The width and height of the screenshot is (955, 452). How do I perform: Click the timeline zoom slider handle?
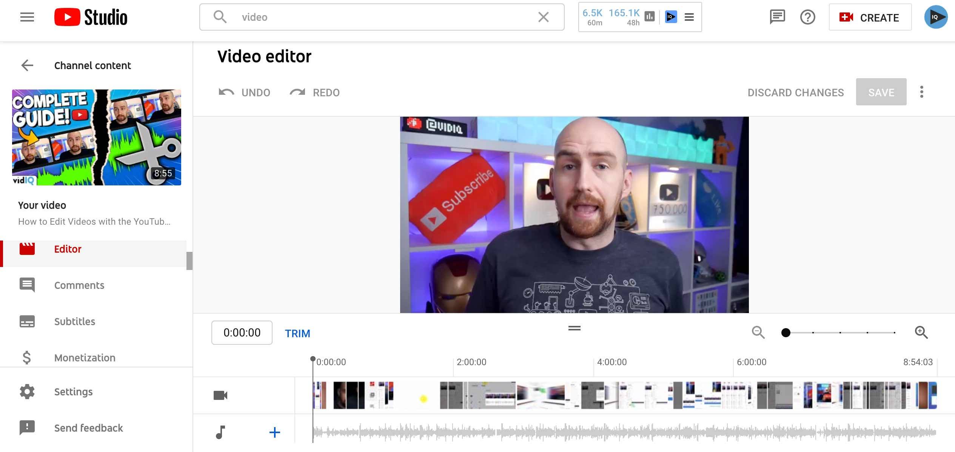(786, 333)
